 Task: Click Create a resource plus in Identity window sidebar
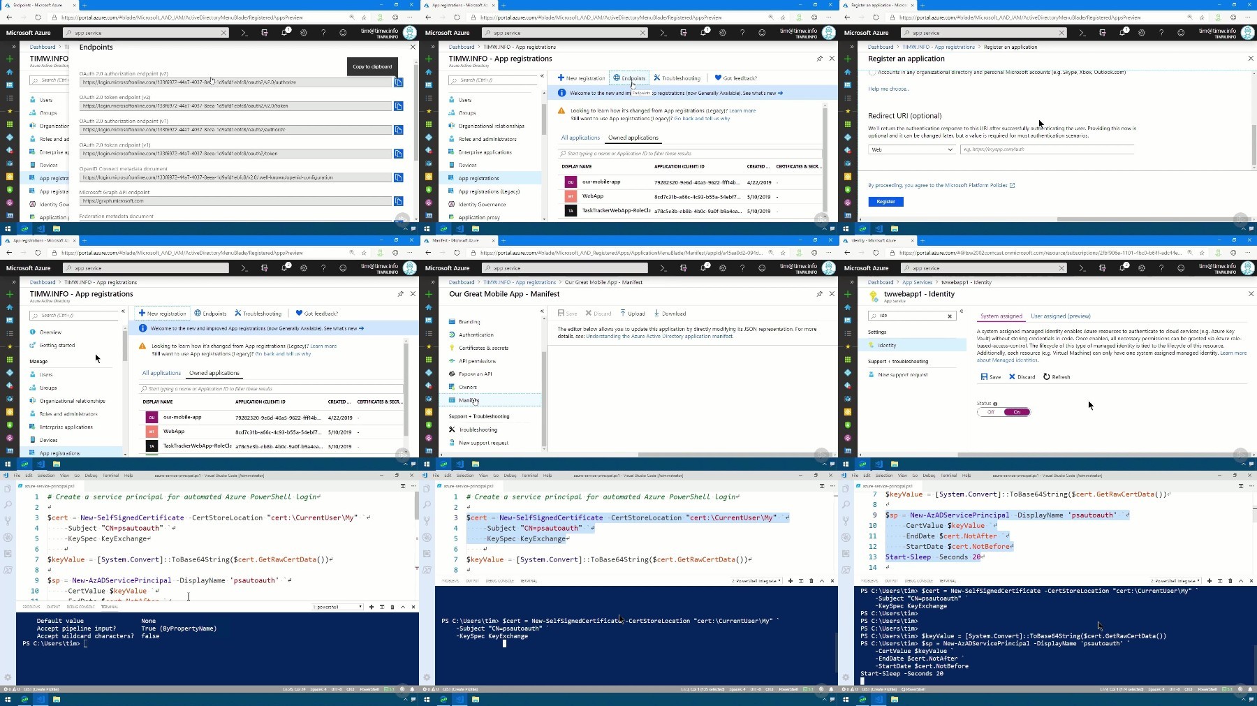coord(847,294)
